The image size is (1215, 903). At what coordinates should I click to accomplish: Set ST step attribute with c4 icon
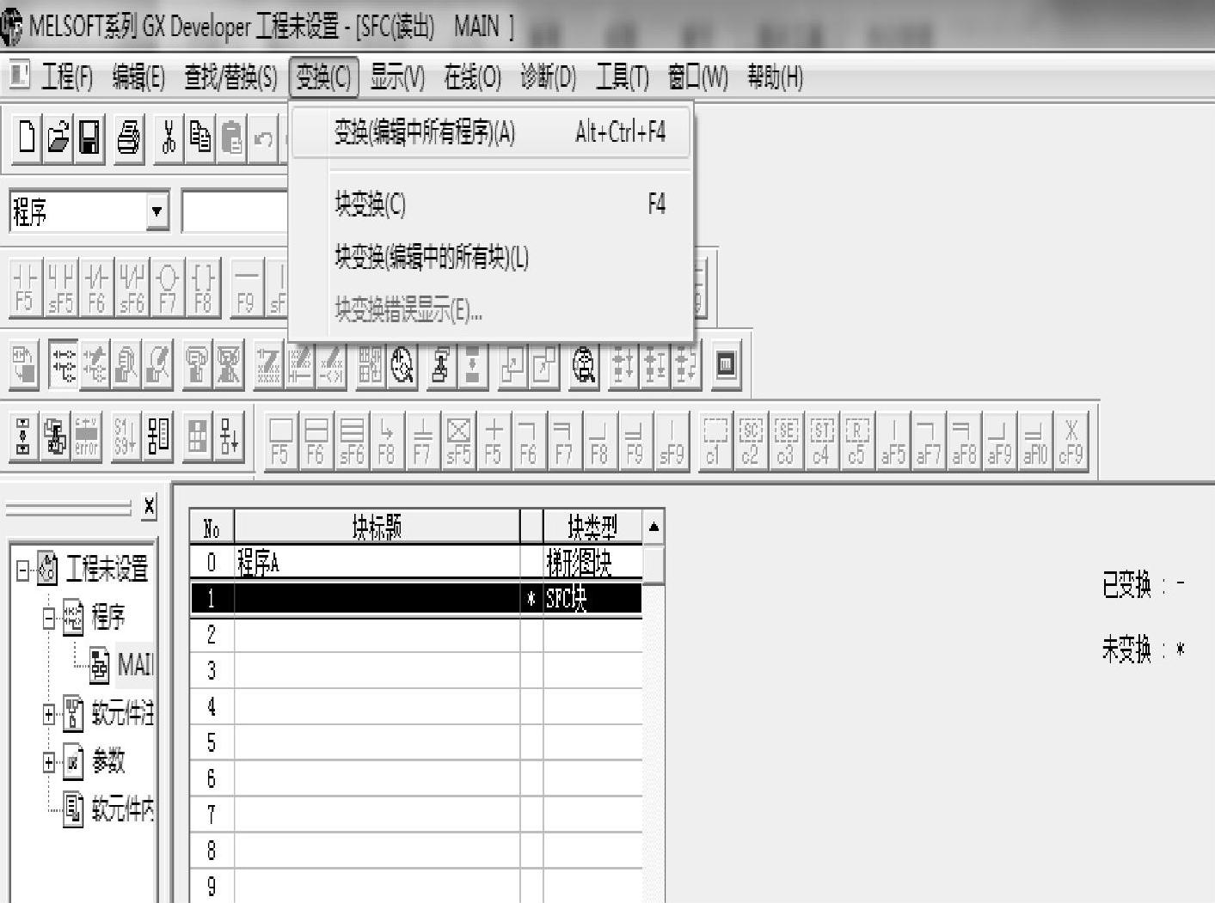821,441
